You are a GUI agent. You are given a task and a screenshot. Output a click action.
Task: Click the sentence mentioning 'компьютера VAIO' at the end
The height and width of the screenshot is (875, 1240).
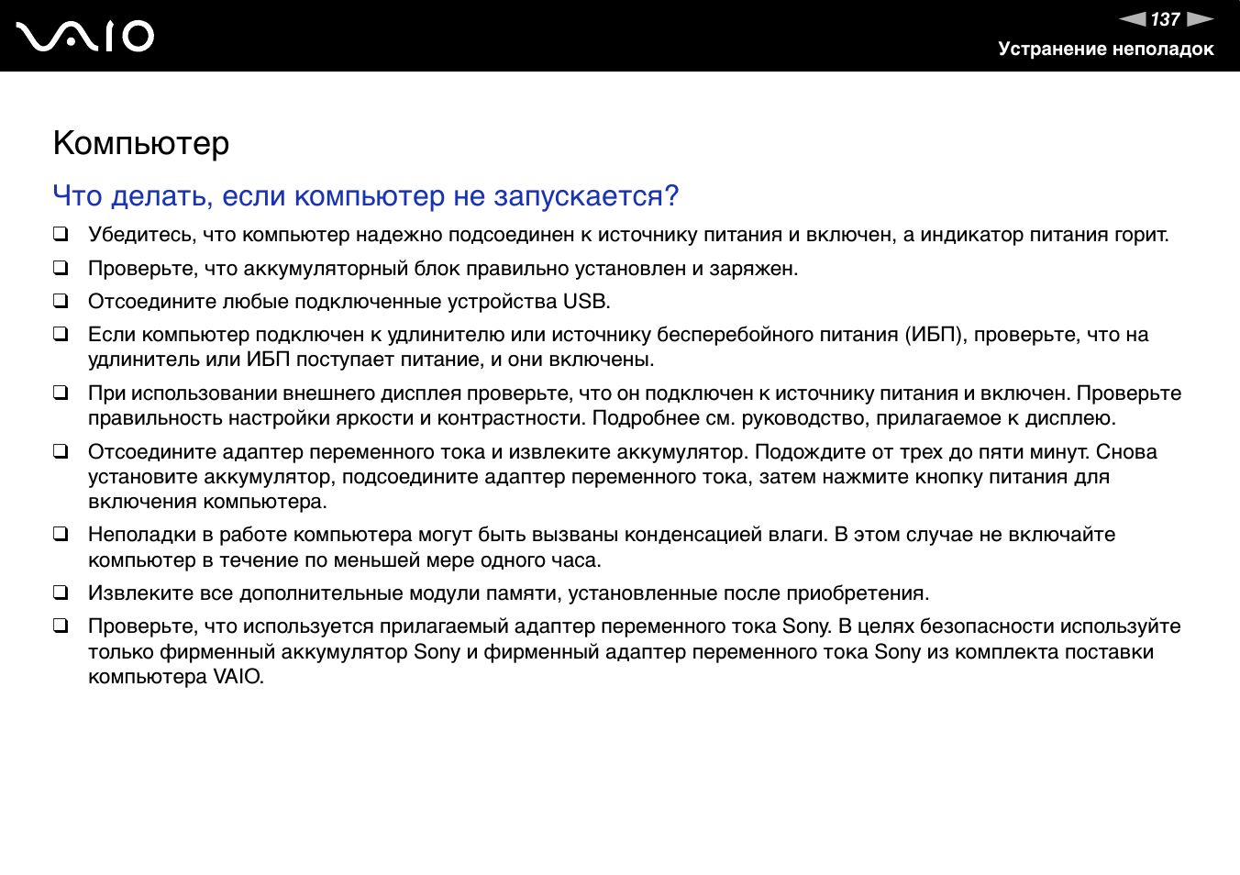pyautogui.click(x=176, y=677)
